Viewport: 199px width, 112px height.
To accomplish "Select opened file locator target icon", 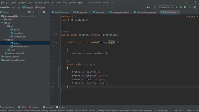I will pyautogui.click(x=29, y=12).
